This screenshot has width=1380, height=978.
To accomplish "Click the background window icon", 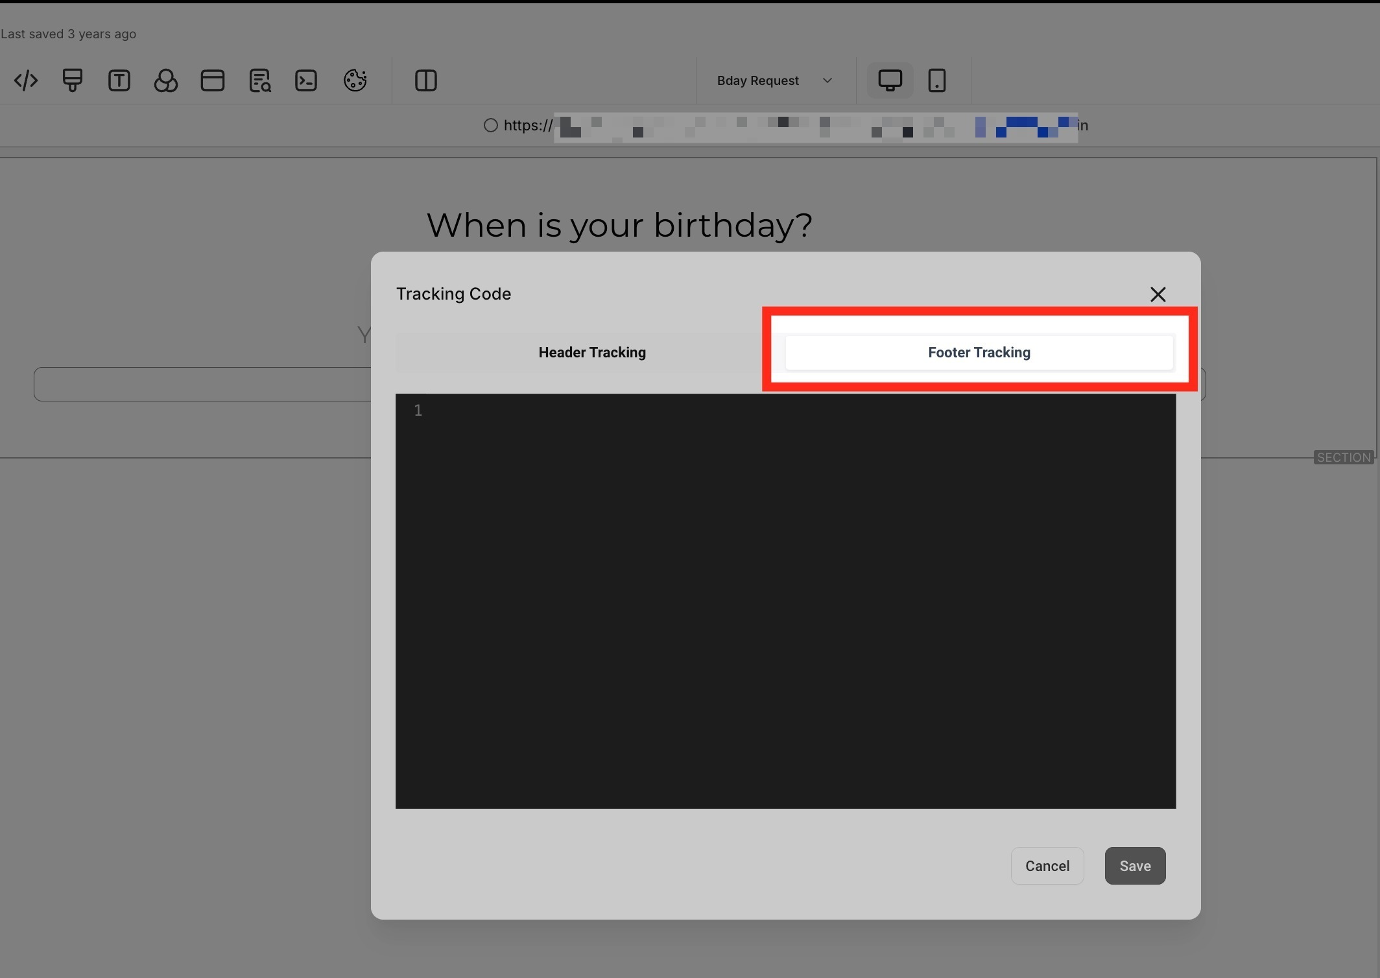I will [x=213, y=80].
